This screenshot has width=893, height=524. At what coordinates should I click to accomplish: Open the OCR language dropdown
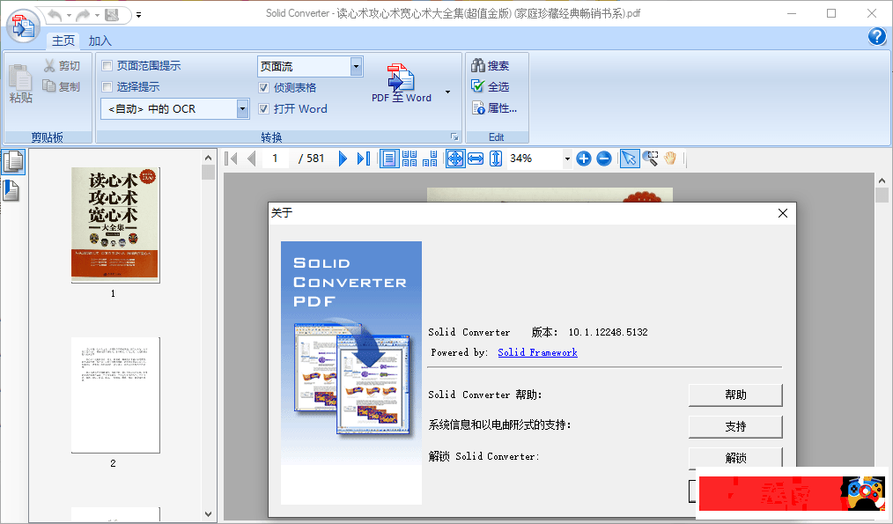point(243,109)
